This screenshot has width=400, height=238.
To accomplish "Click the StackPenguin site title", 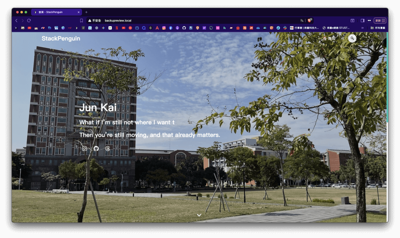I will pyautogui.click(x=61, y=38).
